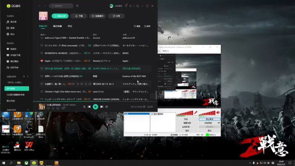Click the playlist cover thumbnail with anime girl
The width and height of the screenshot is (295, 166).
[43, 16]
